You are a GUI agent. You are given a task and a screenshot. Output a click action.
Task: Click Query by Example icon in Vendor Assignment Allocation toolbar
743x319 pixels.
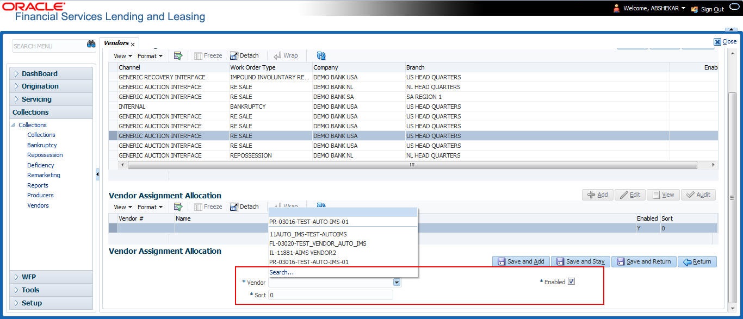(x=178, y=207)
